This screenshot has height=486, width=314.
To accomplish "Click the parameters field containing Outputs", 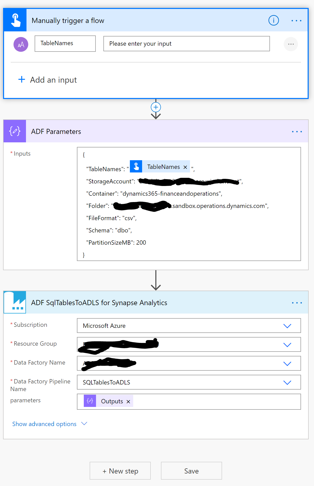I will point(189,402).
